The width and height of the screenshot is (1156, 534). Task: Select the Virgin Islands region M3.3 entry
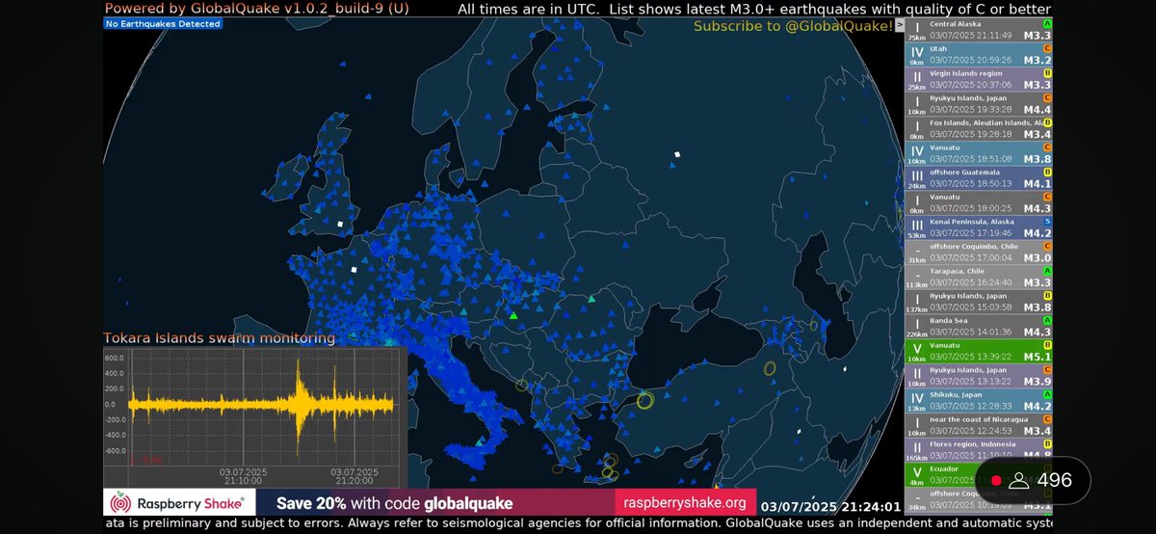979,78
